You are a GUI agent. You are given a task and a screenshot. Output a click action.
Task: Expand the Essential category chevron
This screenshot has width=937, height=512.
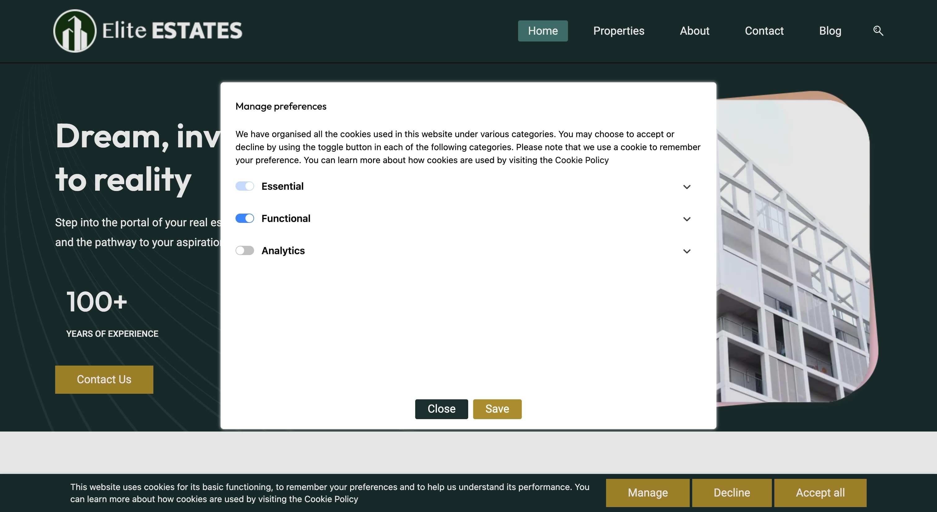coord(686,187)
